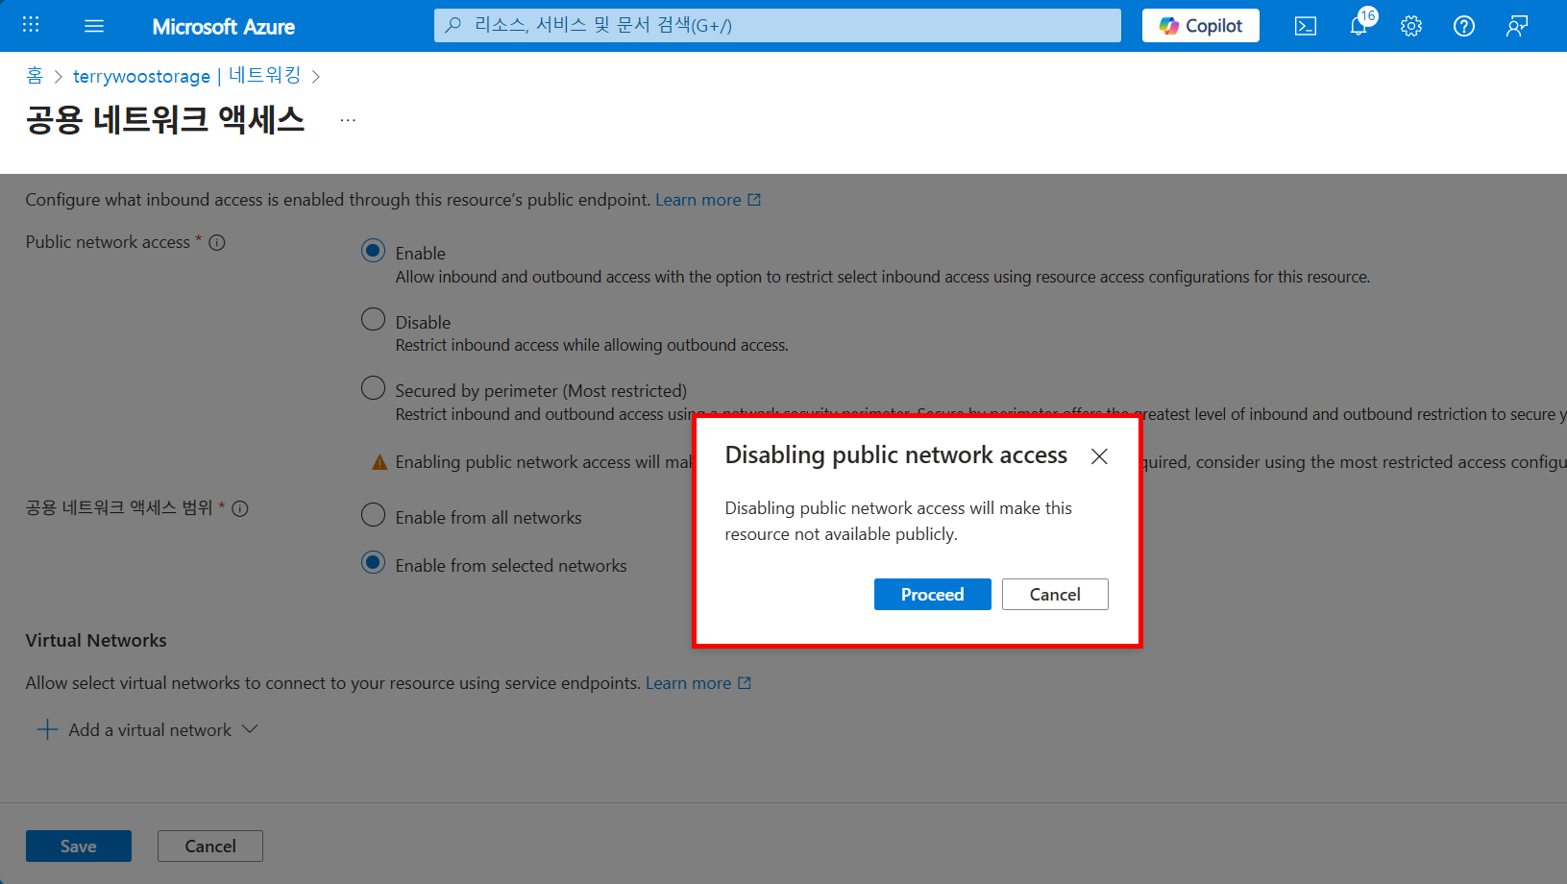Viewport: 1567px width, 884px height.
Task: Open portal settings gear icon
Action: [x=1411, y=26]
